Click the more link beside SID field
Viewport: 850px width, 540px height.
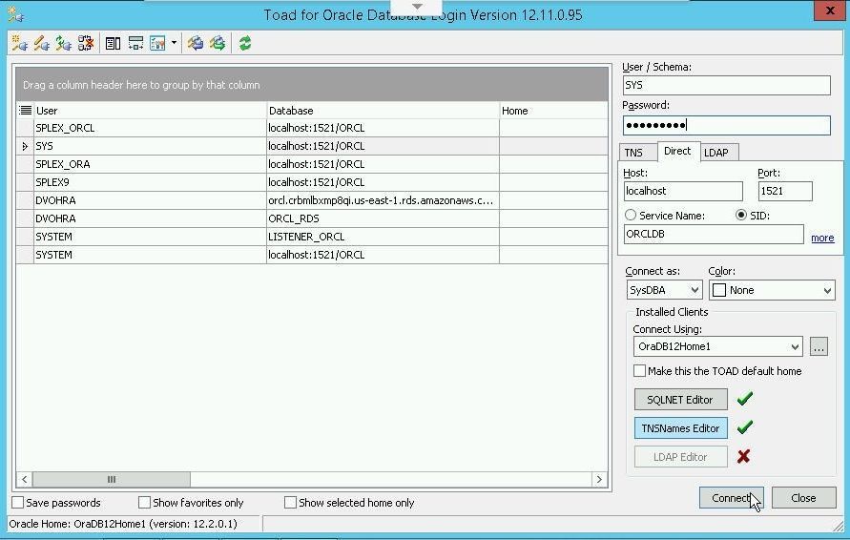click(x=822, y=238)
